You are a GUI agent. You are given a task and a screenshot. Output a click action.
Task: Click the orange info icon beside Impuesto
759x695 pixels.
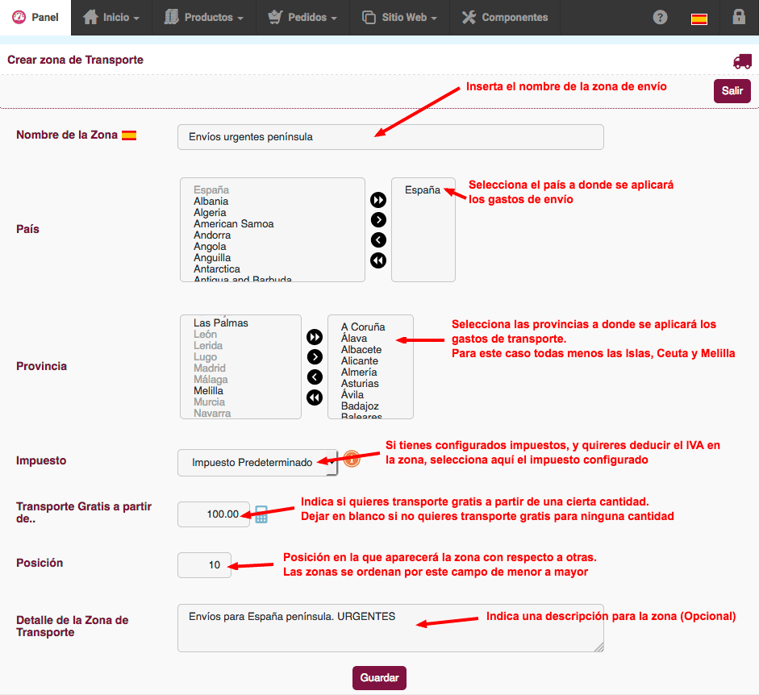[352, 459]
